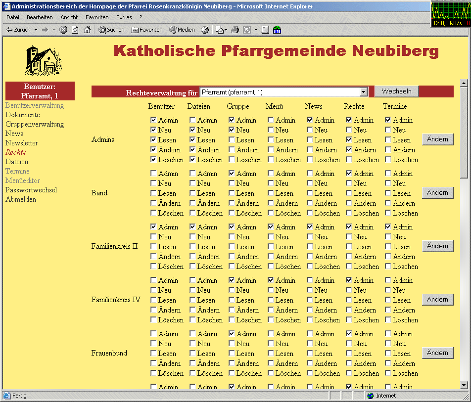Open the Datei menu
471x402 pixels.
13,17
